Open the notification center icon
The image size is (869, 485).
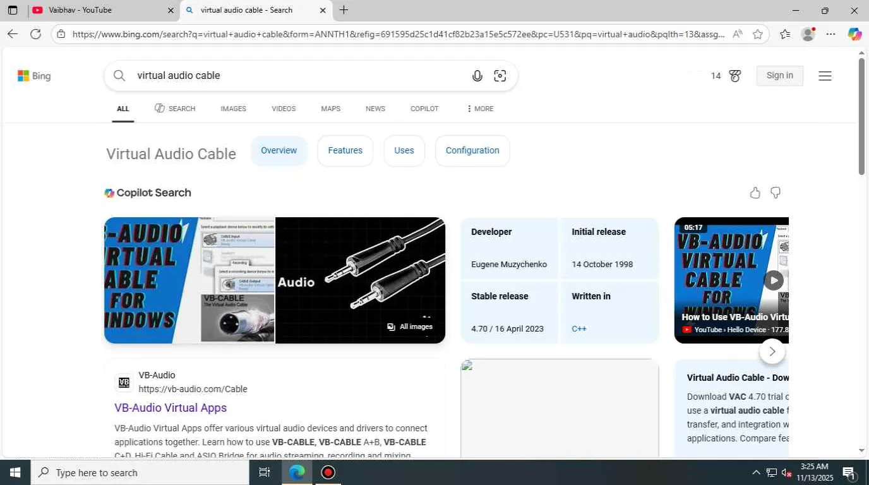point(849,472)
